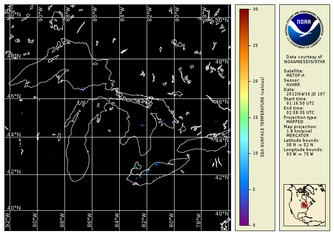The height and width of the screenshot is (235, 334).
Task: Click the METOP-A satellite value
Action: click(x=295, y=76)
